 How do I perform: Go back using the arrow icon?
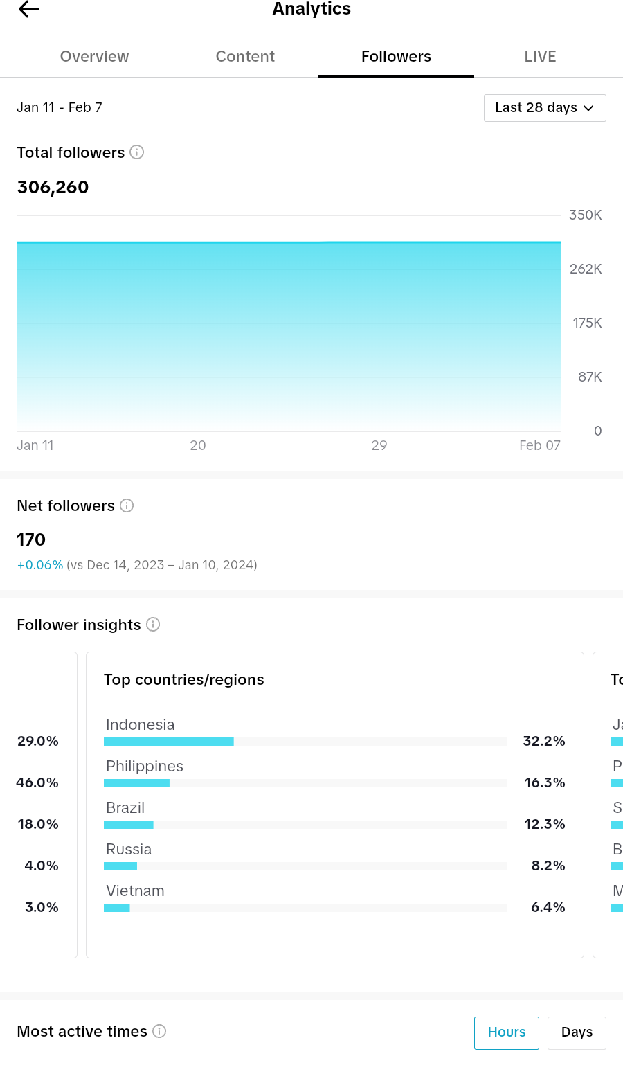[x=29, y=9]
